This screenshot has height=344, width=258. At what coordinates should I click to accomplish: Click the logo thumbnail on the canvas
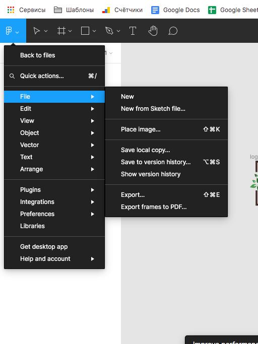pos(254,183)
